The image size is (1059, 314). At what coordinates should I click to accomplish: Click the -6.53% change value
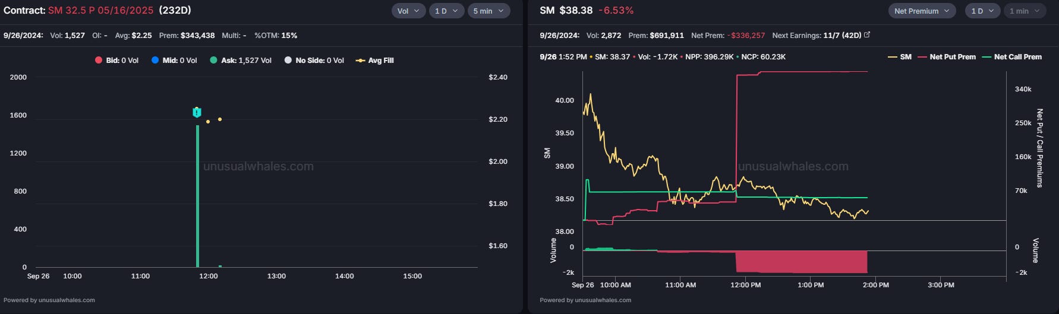point(616,10)
